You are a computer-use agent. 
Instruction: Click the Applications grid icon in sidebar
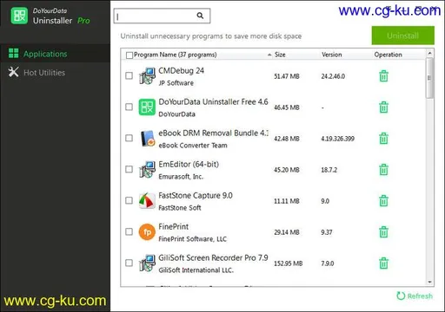pos(13,54)
